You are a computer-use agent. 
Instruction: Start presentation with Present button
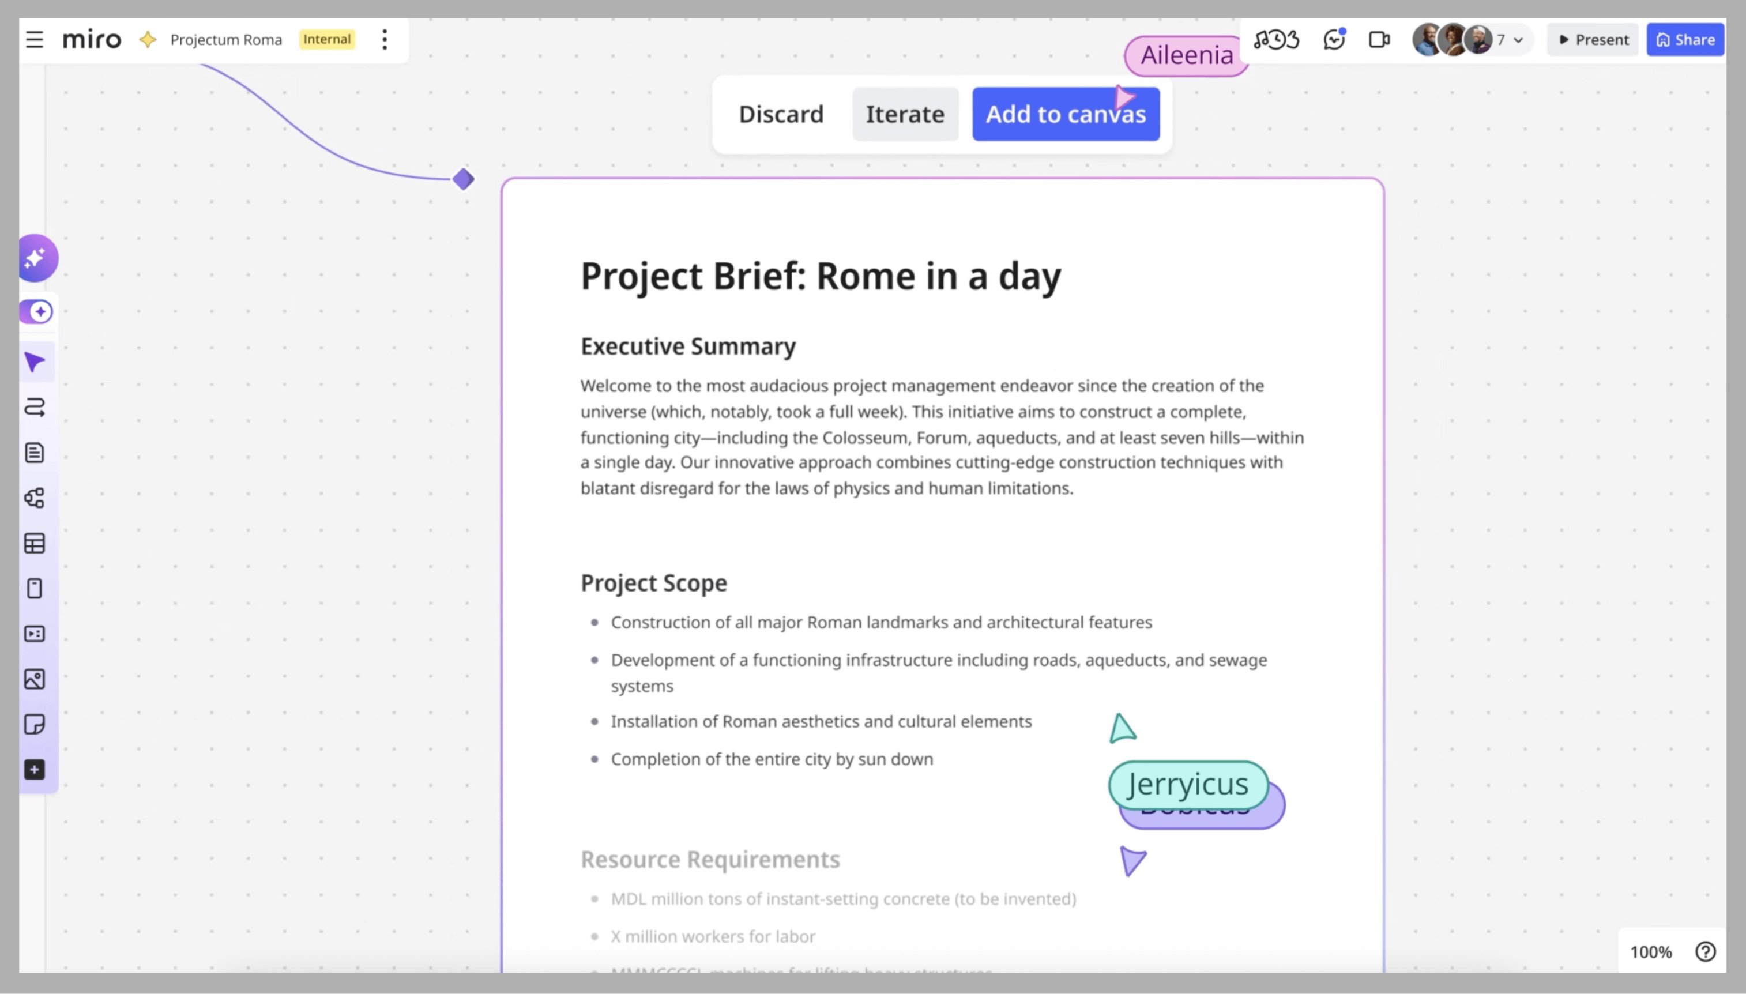[x=1593, y=40]
